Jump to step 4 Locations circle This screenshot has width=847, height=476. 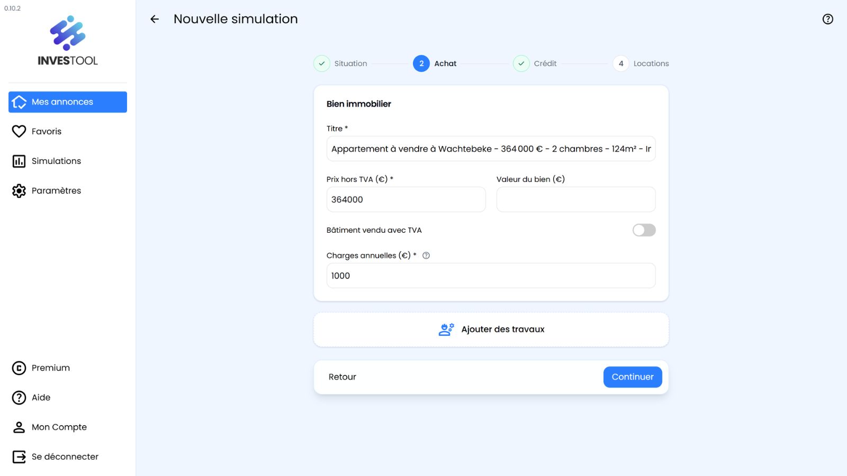click(x=621, y=63)
